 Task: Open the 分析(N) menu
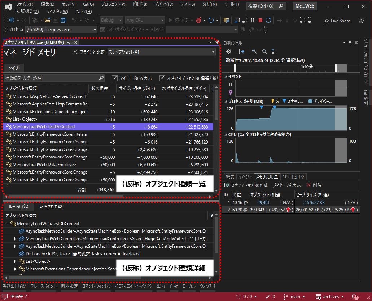pyautogui.click(x=210, y=4)
